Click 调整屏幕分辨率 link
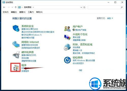Image resolution: width=127 pixels, height=91 pixels. pyautogui.click(x=79, y=40)
